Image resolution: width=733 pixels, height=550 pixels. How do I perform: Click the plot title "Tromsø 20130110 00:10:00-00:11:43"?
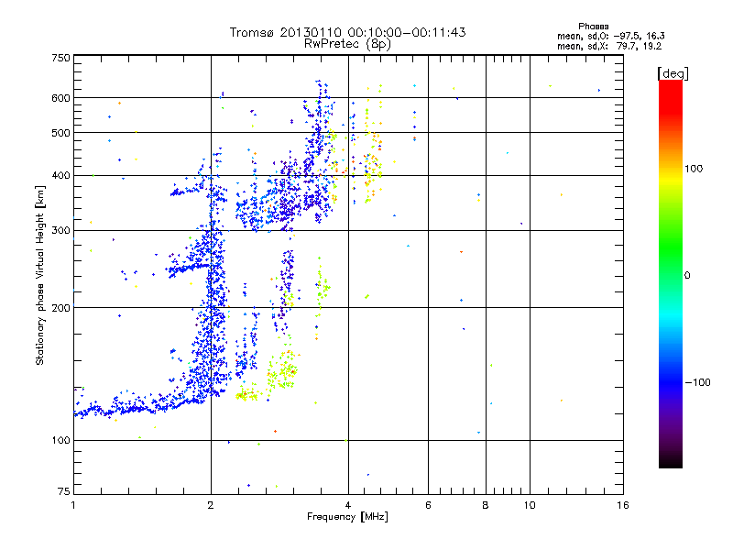(348, 32)
